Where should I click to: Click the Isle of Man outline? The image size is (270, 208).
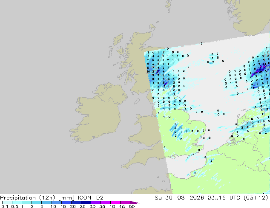[137, 101]
